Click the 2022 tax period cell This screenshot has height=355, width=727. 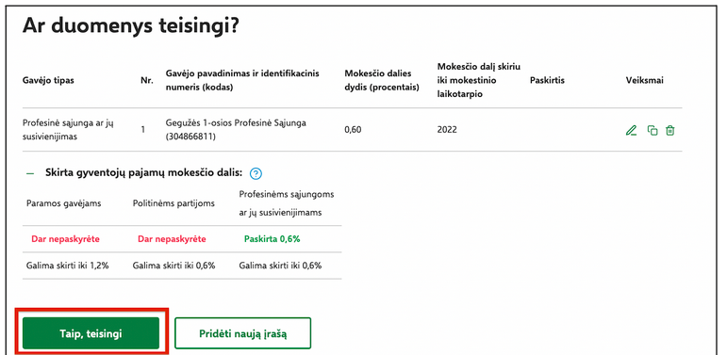(447, 130)
